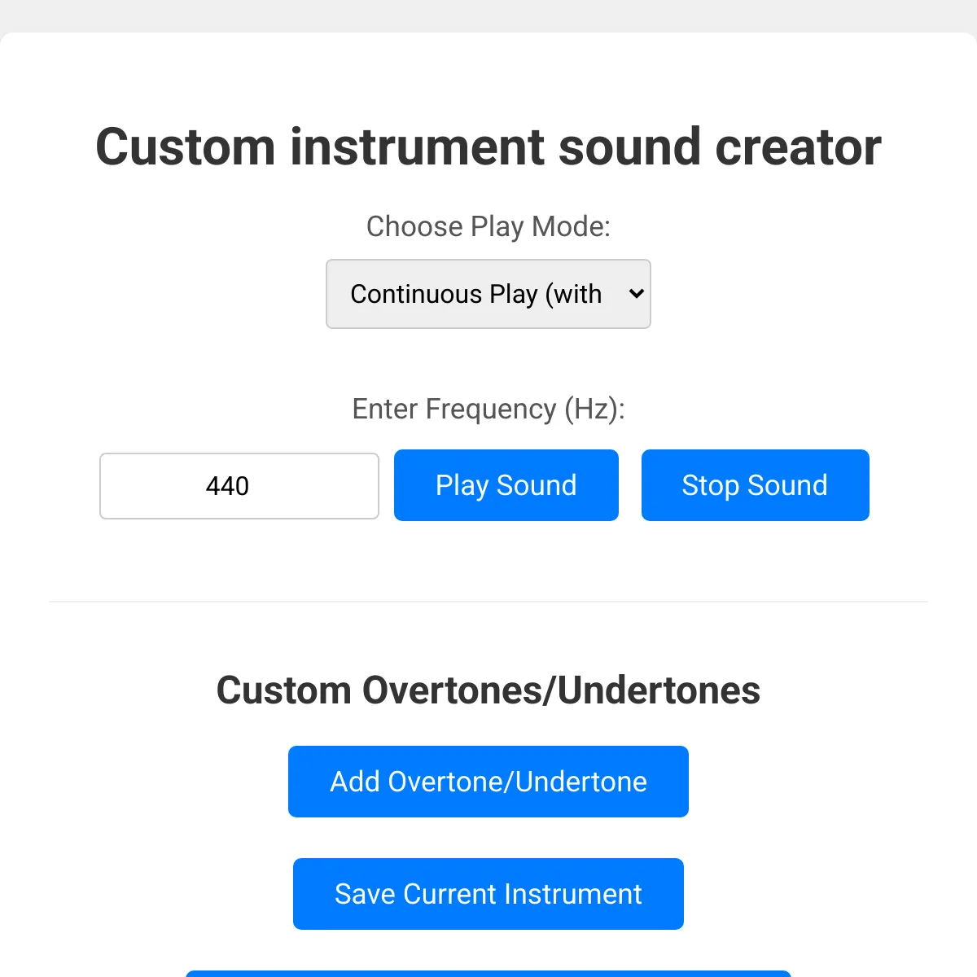The image size is (977, 977).
Task: Click the word "Sound" on the Stop button
Action: 787,485
